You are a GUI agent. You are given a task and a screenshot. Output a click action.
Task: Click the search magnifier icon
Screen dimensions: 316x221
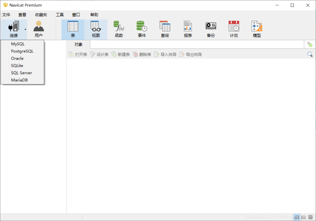(x=310, y=54)
